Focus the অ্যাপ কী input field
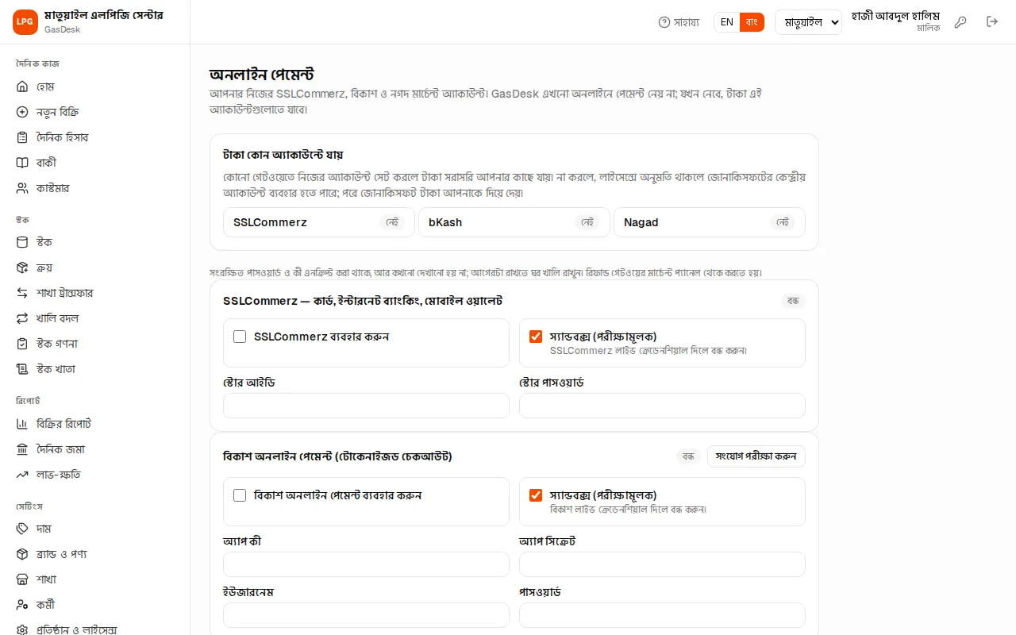 point(366,564)
